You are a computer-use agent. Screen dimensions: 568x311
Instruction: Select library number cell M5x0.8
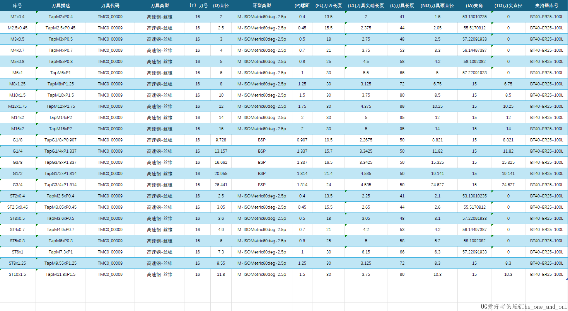18,61
